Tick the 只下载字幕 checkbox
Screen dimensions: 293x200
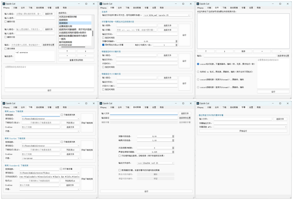[62, 169]
